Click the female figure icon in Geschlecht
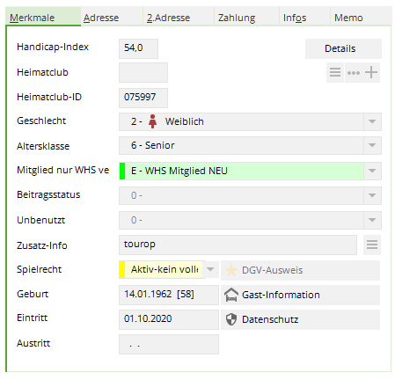The height and width of the screenshot is (380, 395). pyautogui.click(x=152, y=121)
